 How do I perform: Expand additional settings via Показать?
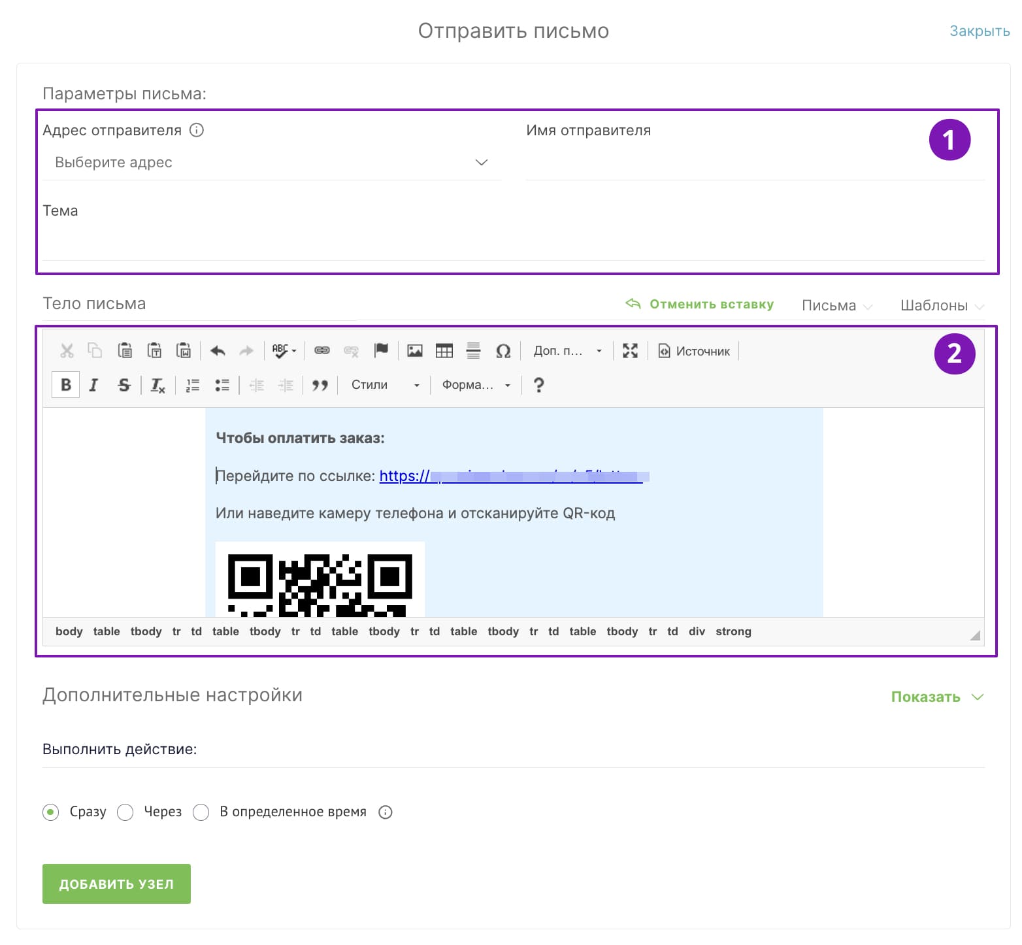click(937, 697)
